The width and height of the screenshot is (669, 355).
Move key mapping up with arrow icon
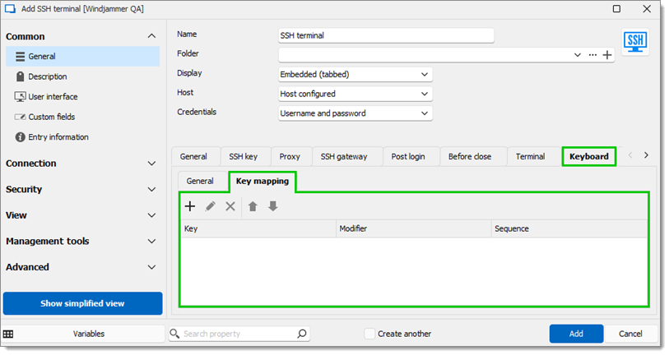253,206
